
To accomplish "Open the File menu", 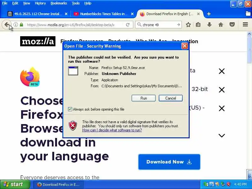I will point(5,3).
